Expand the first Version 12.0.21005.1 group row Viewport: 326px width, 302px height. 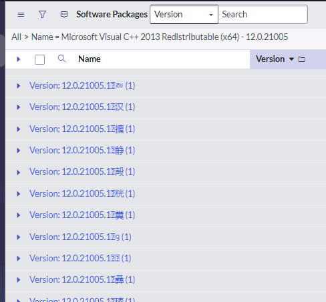click(19, 86)
